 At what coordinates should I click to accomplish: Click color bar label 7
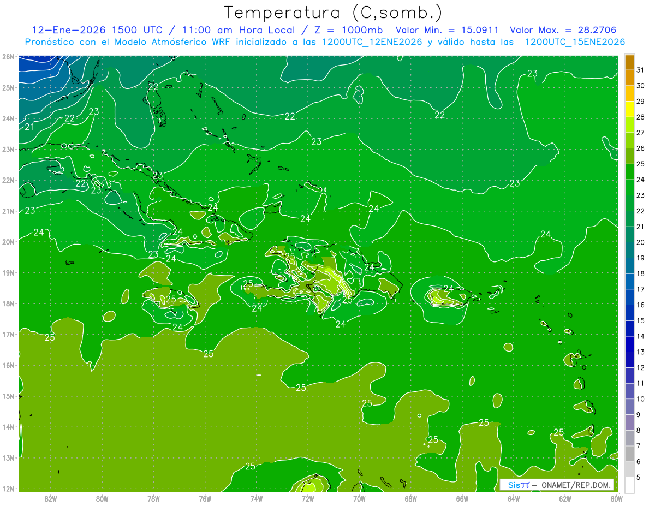(x=639, y=446)
